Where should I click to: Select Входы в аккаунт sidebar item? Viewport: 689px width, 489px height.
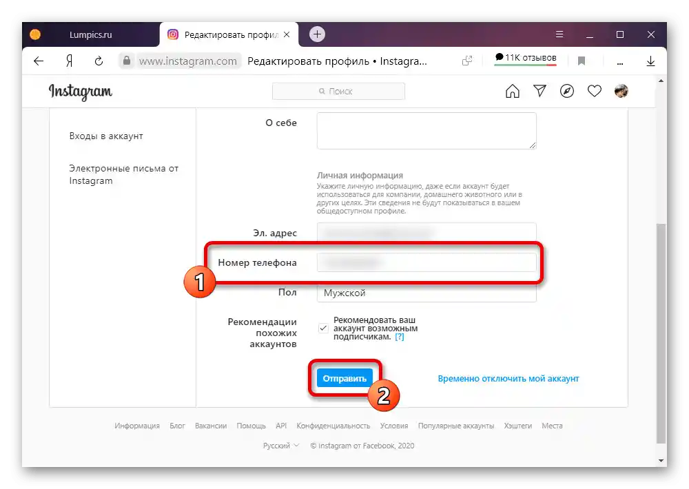(106, 136)
